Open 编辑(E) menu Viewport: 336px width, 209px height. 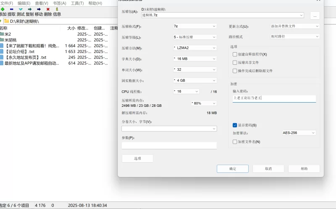tap(24, 3)
